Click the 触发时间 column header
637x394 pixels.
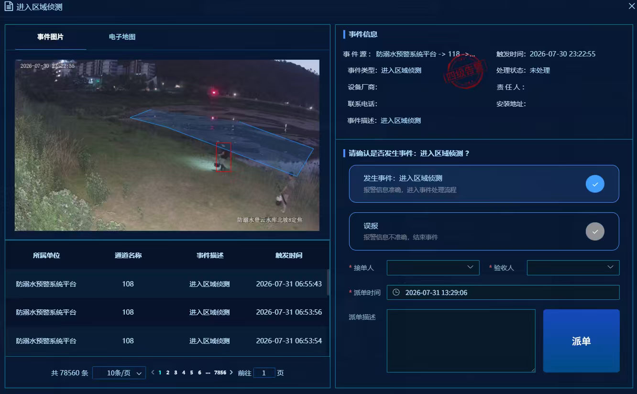click(x=289, y=255)
